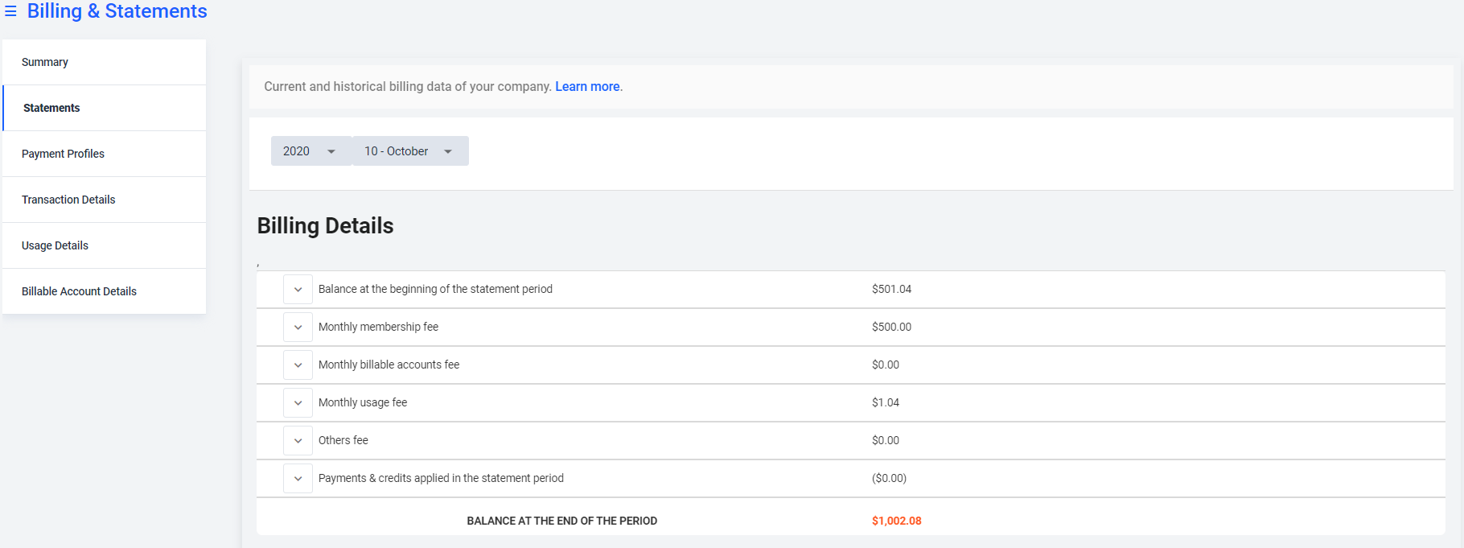Open the Summary section

(x=104, y=62)
